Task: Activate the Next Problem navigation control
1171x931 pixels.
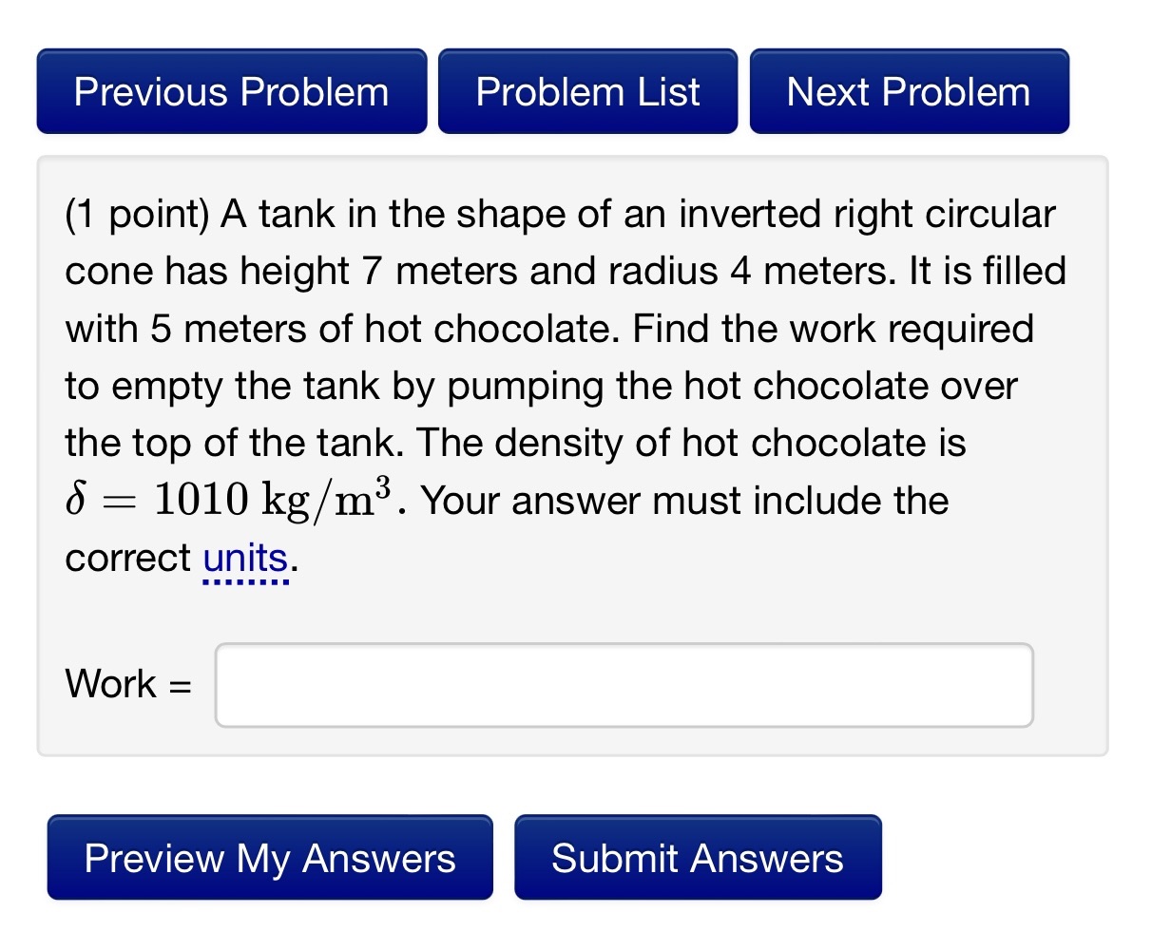Action: click(x=907, y=91)
